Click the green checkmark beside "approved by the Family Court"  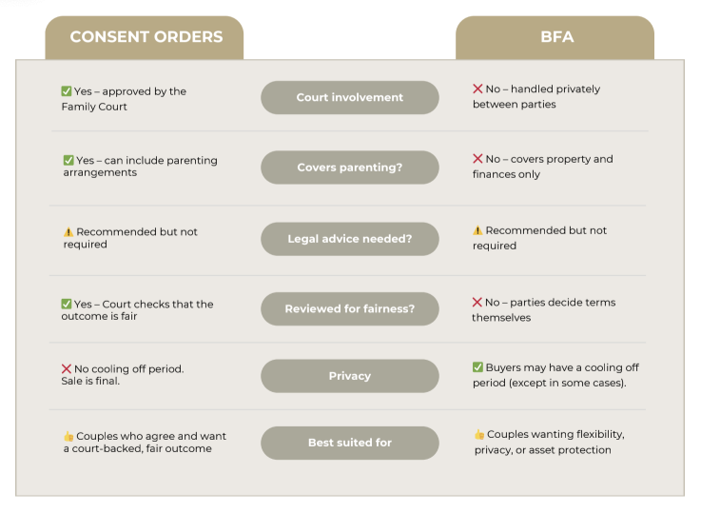click(67, 91)
